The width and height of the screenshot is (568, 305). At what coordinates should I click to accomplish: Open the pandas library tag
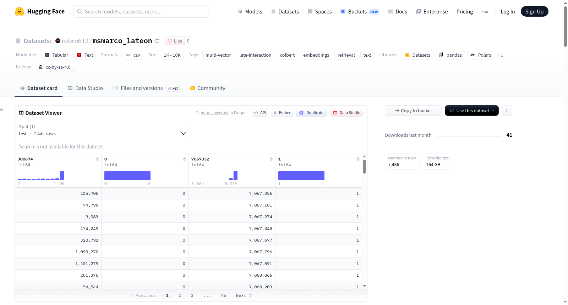pos(450,55)
